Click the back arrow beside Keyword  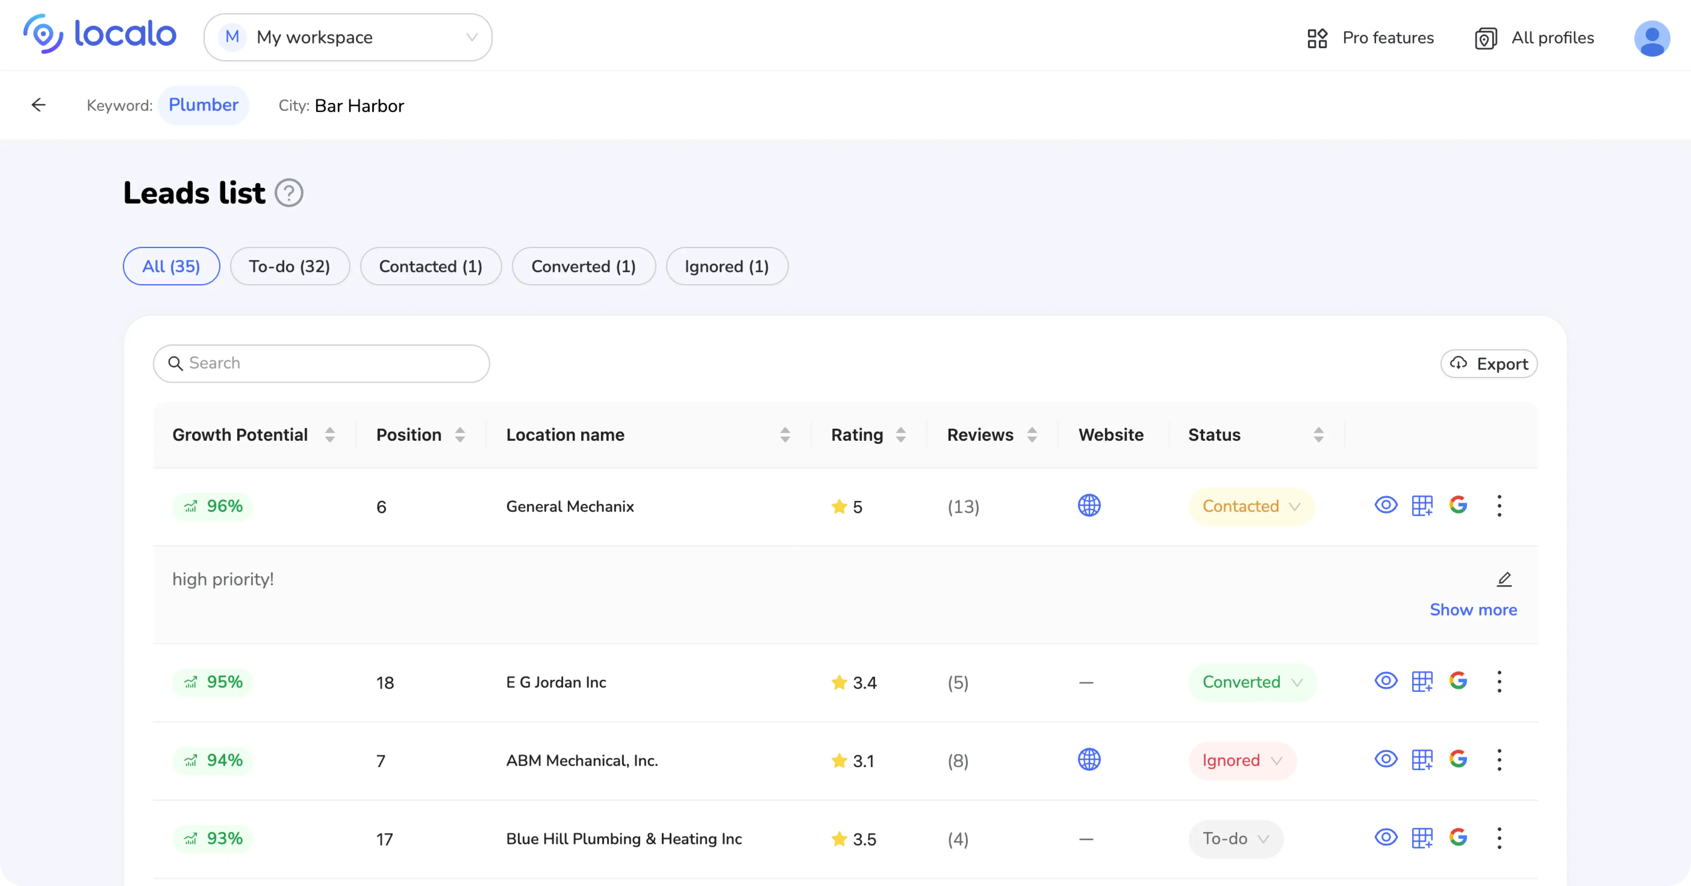click(39, 104)
